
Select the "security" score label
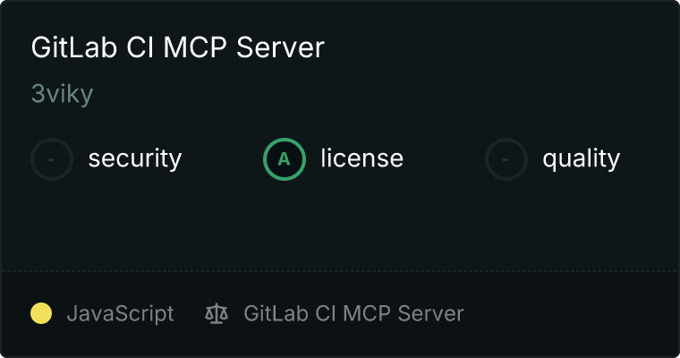(135, 158)
